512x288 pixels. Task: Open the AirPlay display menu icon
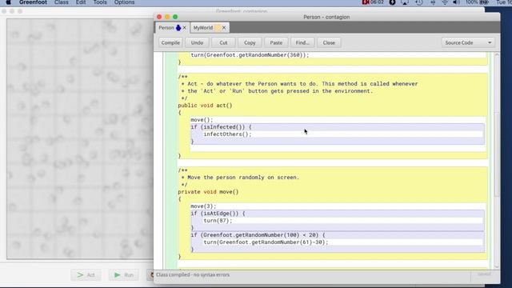(405, 2)
